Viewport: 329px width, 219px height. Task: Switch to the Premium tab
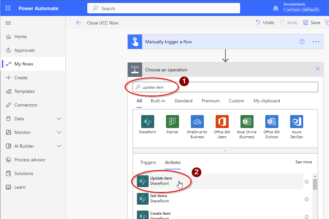210,101
